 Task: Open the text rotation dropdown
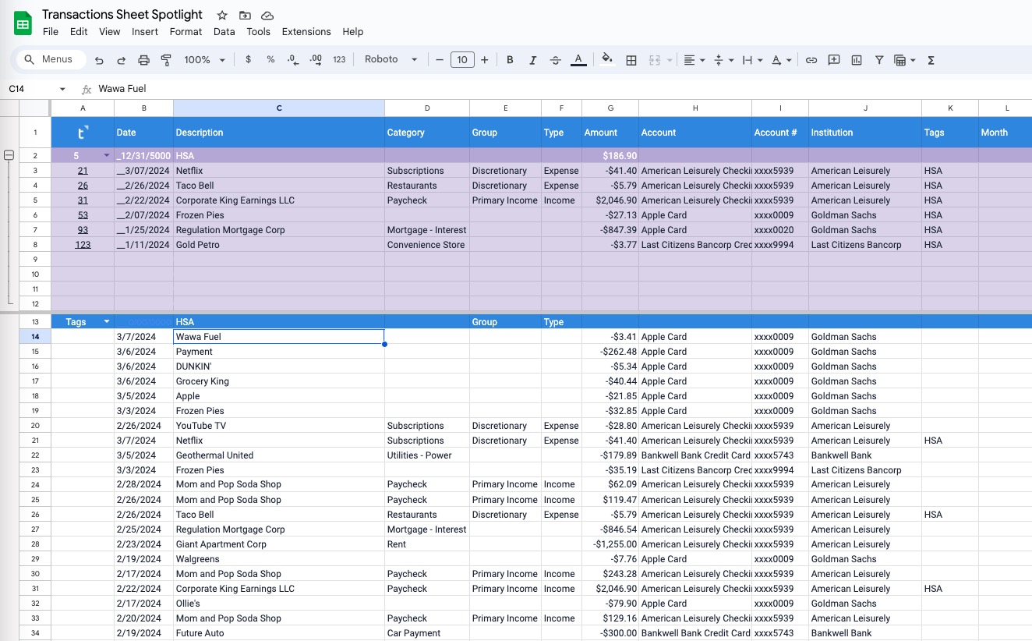coord(780,60)
